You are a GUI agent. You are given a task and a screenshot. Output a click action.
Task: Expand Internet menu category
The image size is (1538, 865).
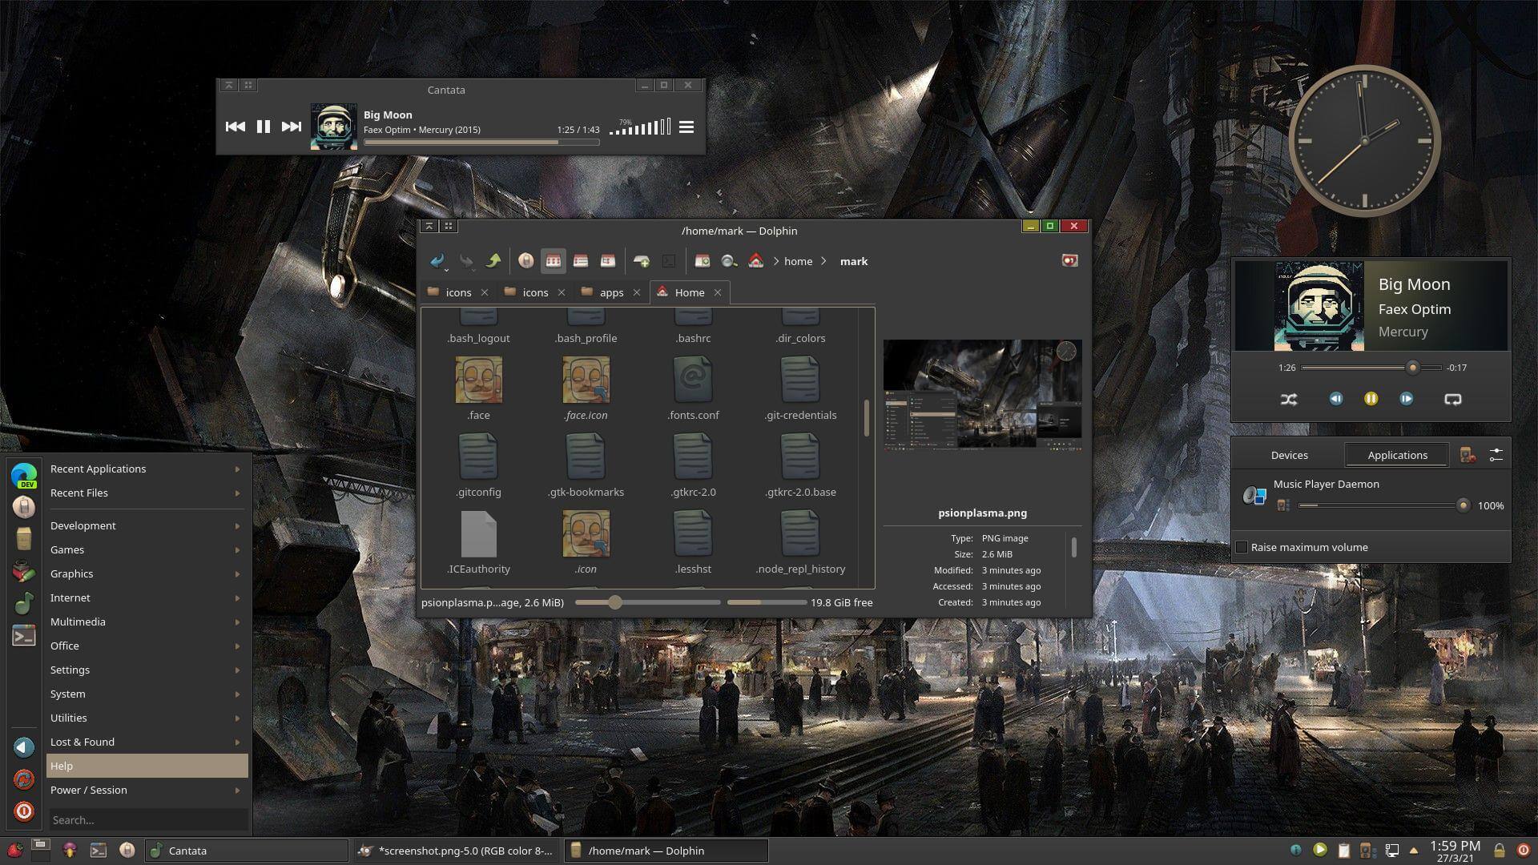[x=147, y=597]
